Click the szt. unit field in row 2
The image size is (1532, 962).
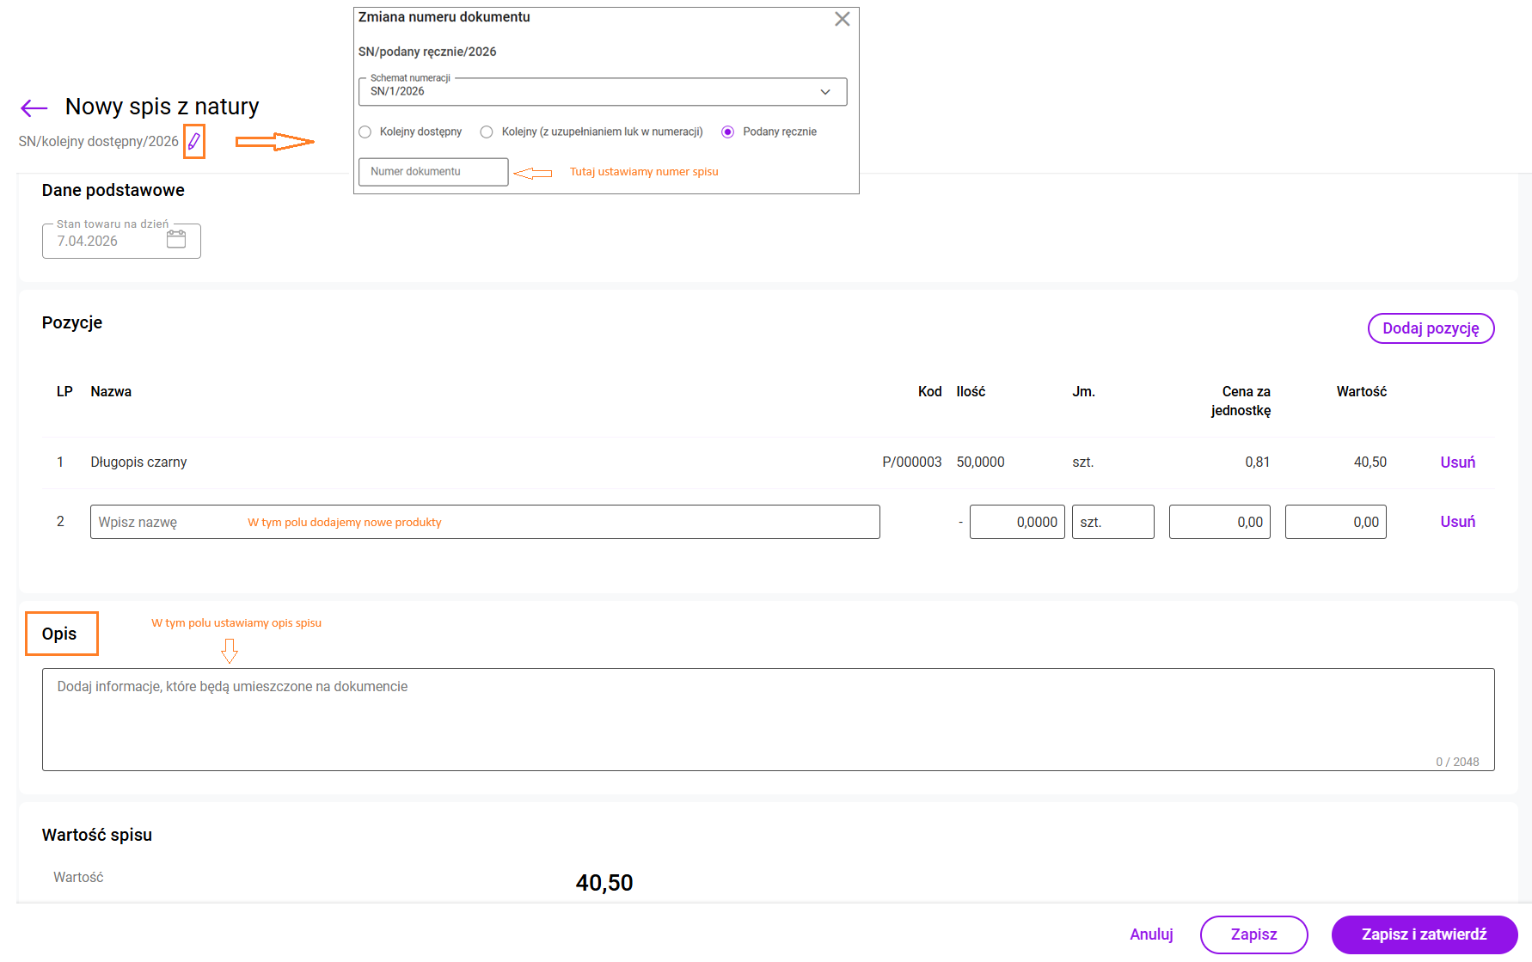click(x=1112, y=522)
